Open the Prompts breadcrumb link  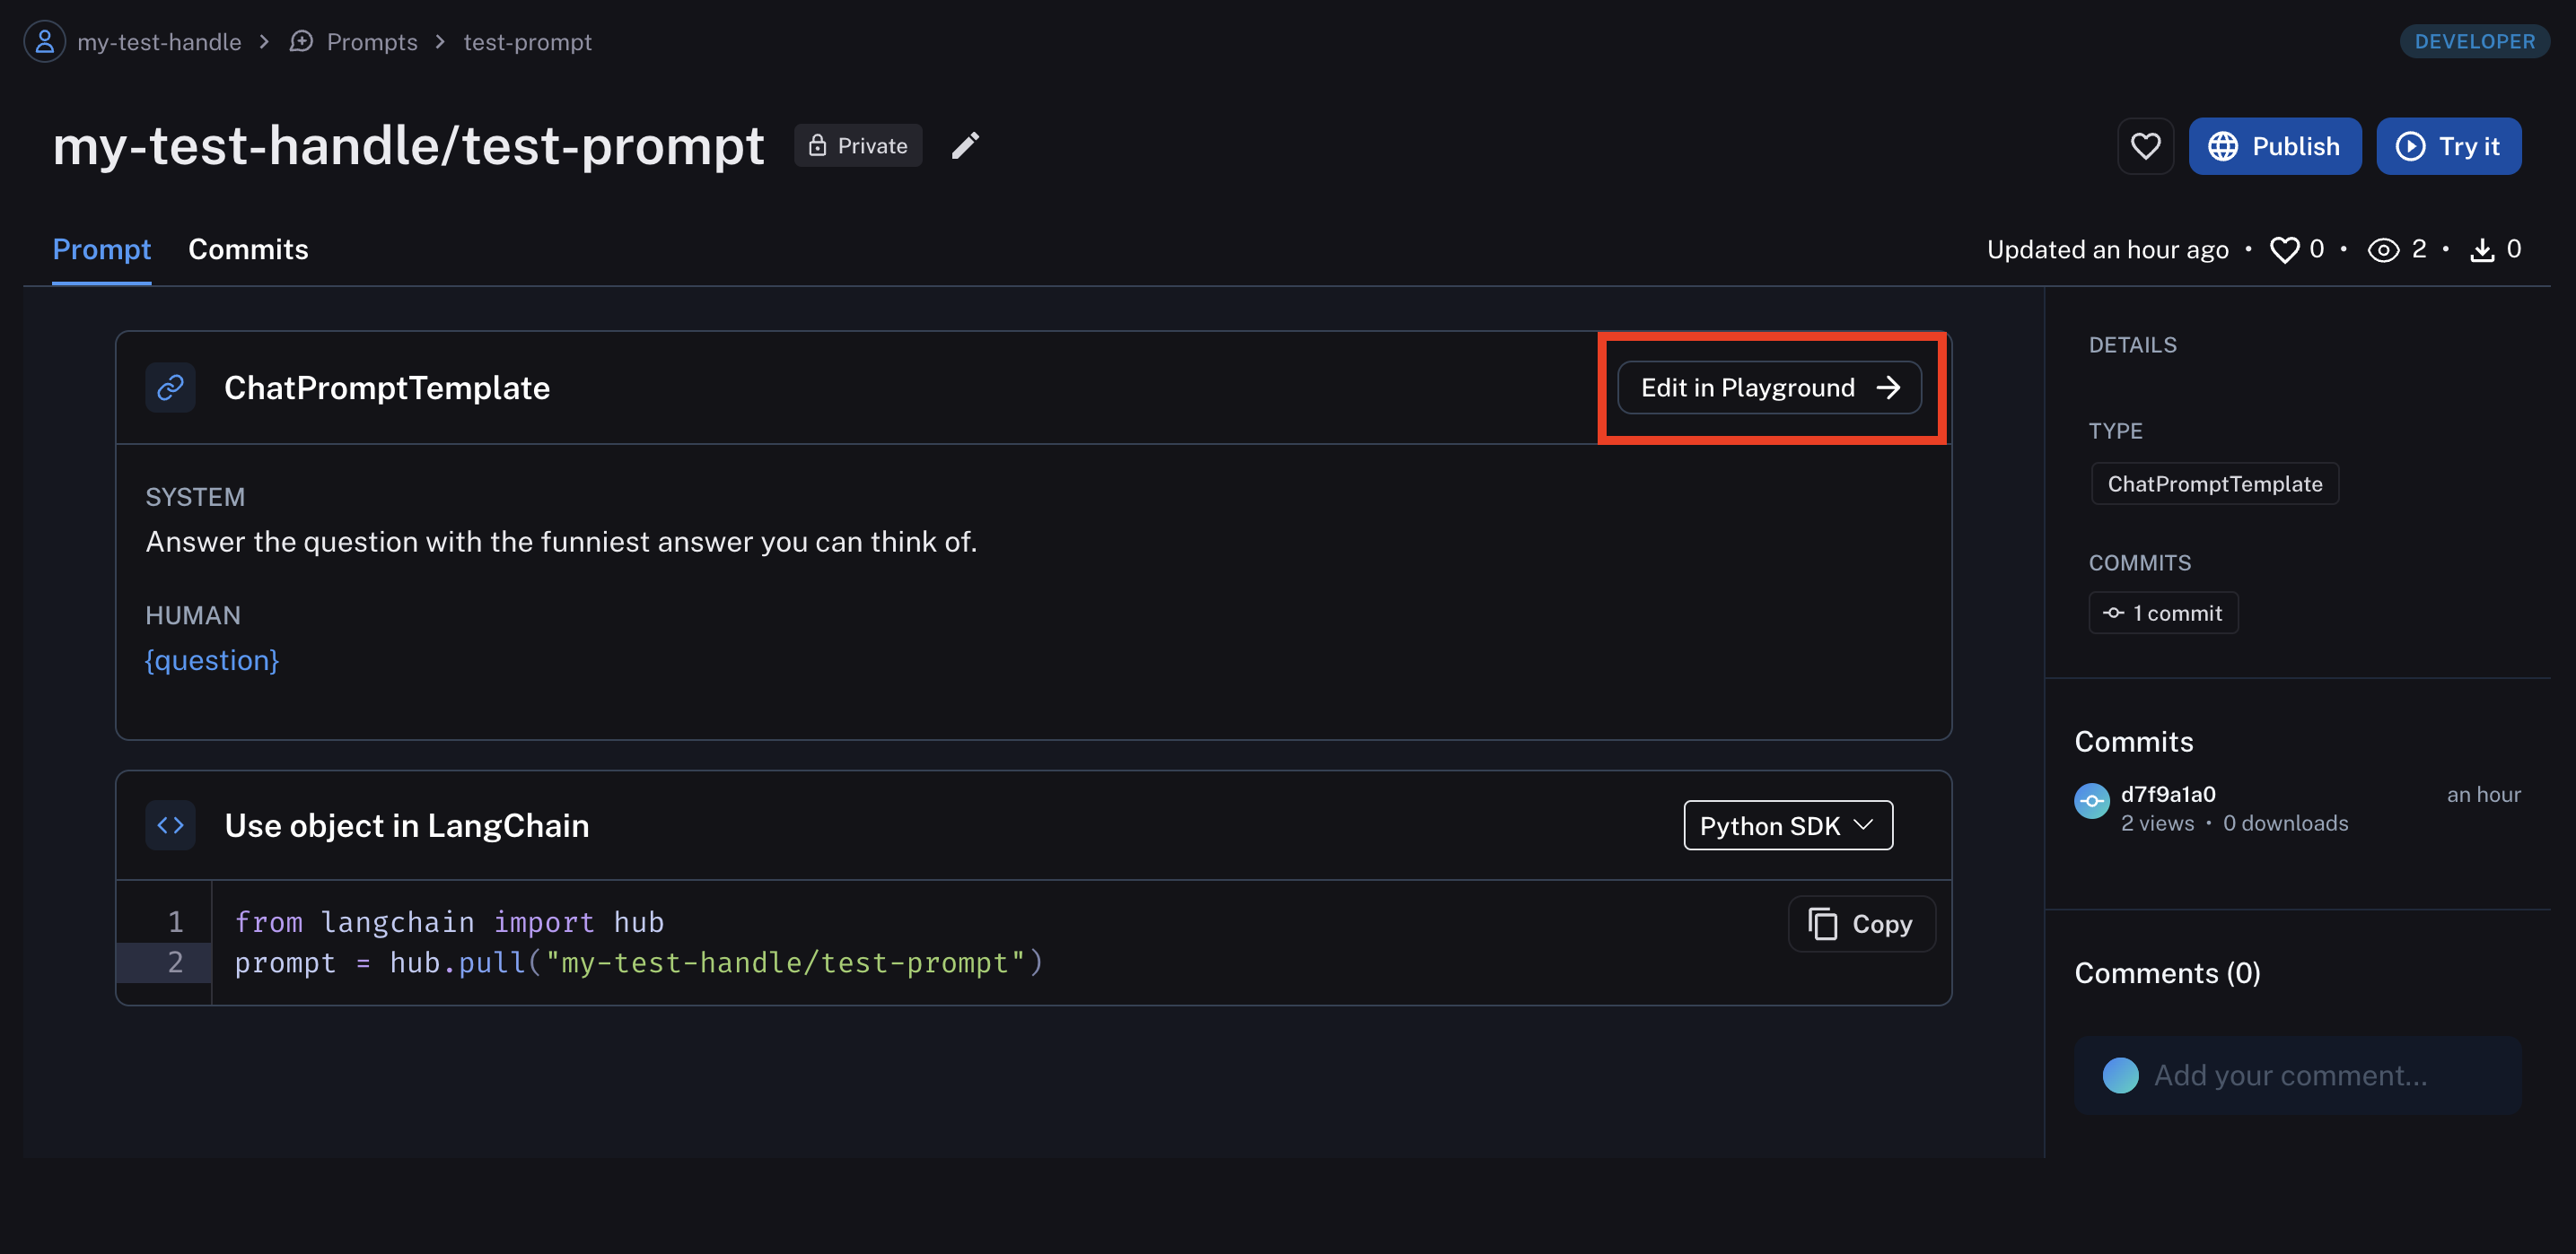point(371,42)
